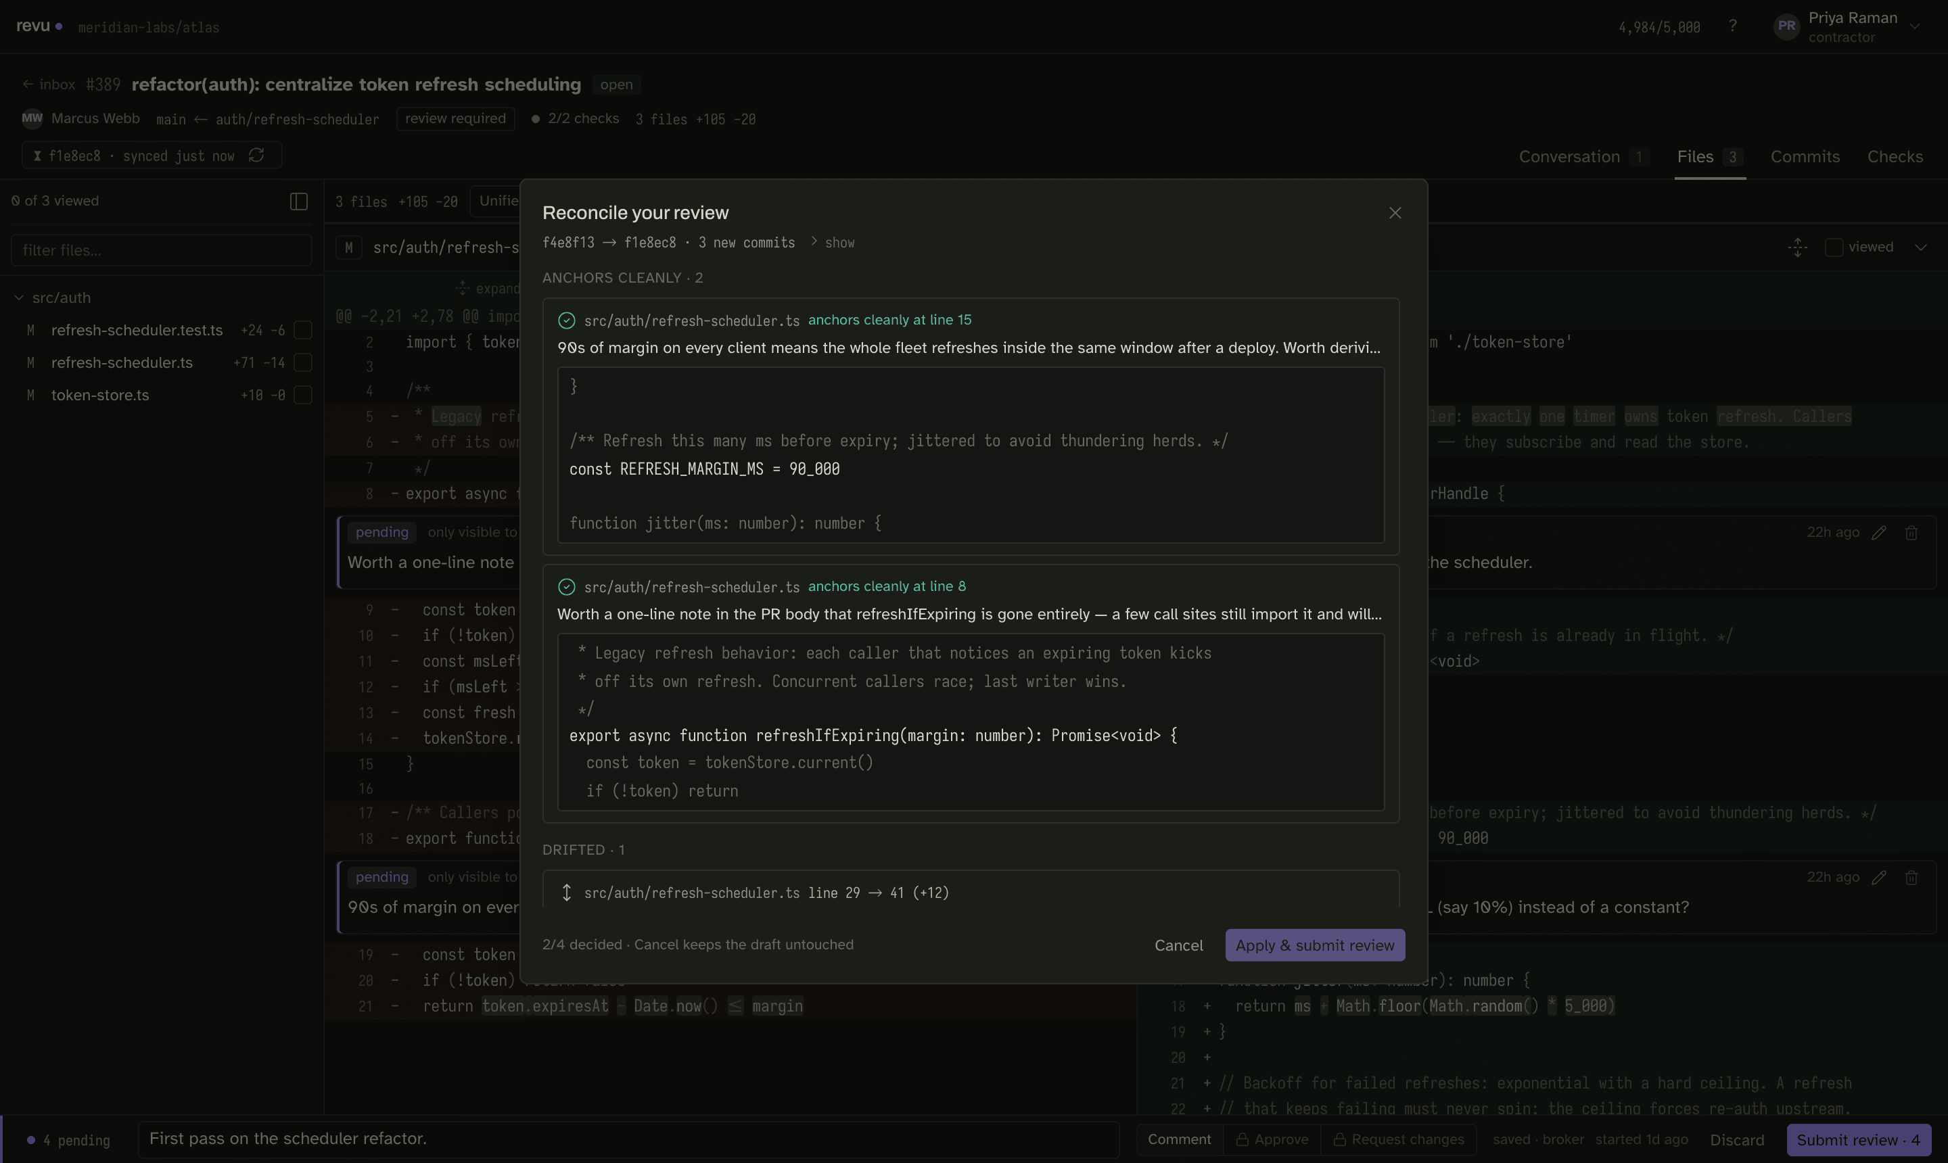
Task: Click Submit review · 4 button
Action: (x=1859, y=1140)
